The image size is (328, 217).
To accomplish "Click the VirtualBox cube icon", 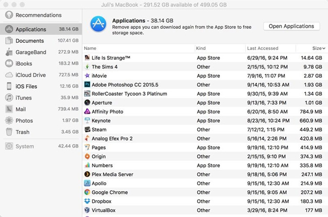I will 87,210.
